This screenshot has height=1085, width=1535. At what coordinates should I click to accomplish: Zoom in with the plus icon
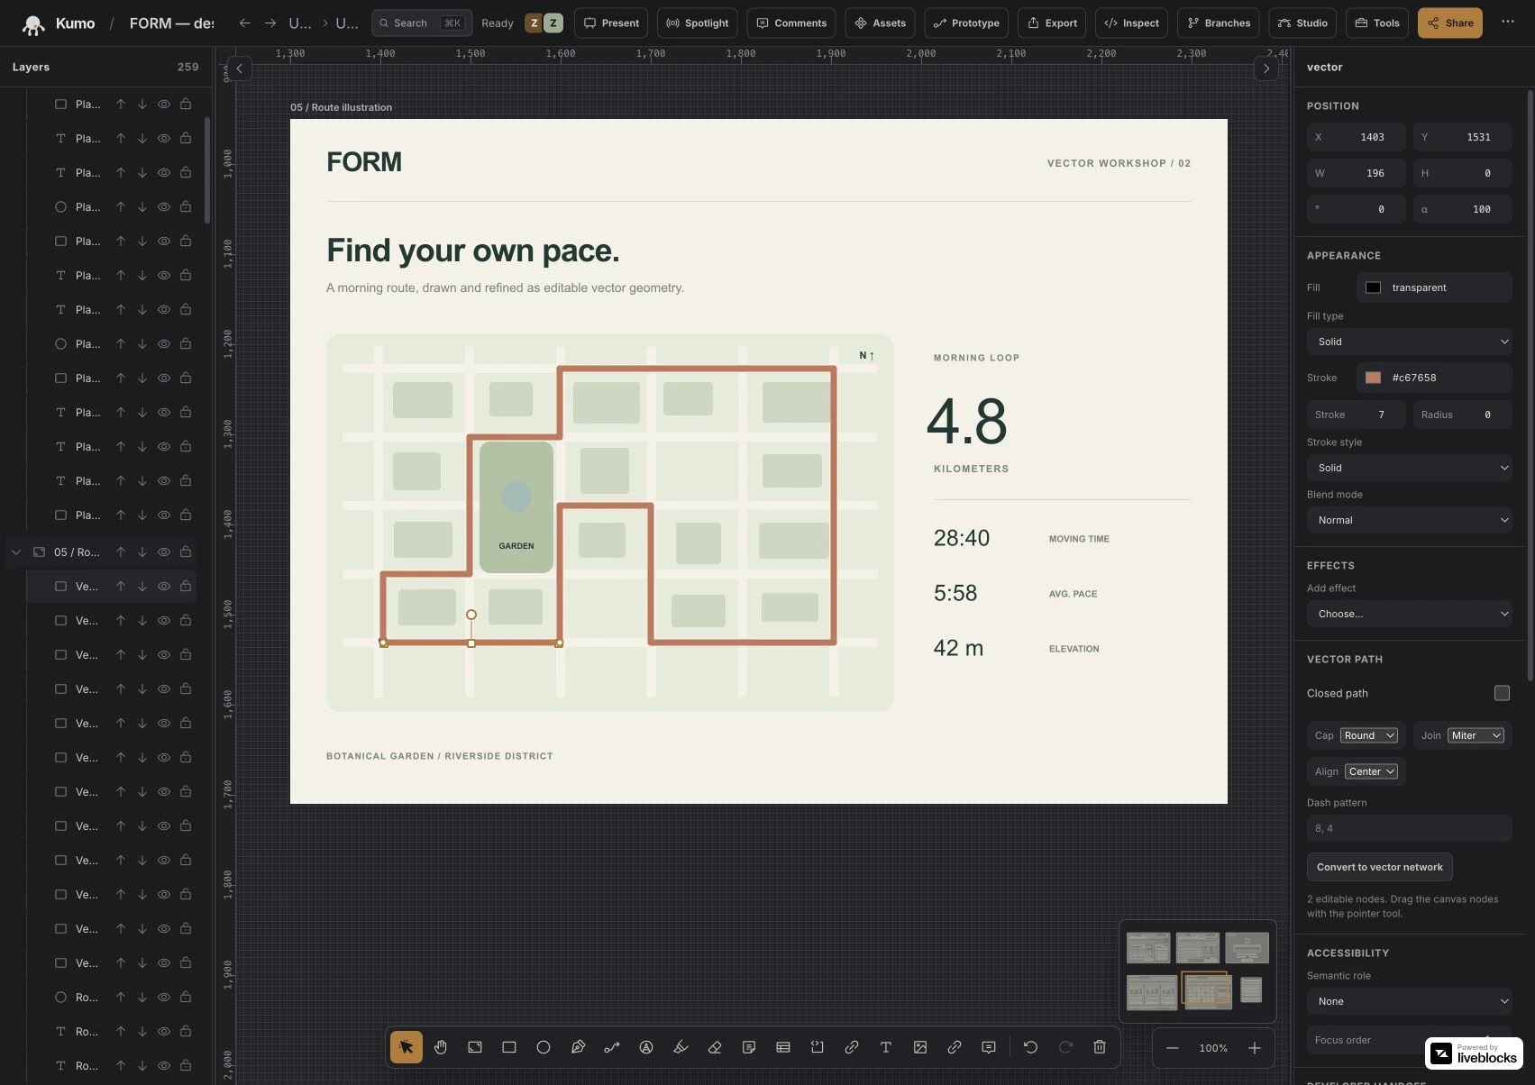click(1255, 1048)
